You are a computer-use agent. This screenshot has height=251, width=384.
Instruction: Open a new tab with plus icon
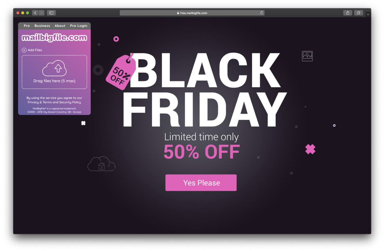coord(368,14)
